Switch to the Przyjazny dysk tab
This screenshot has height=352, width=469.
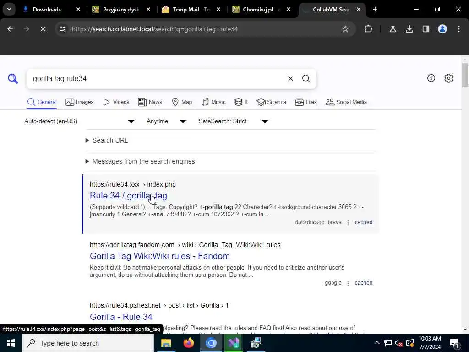pos(121,10)
